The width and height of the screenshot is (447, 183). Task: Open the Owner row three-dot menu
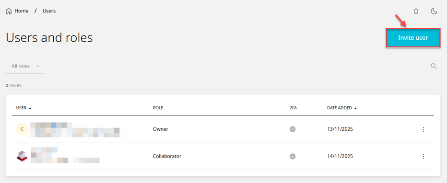click(423, 129)
